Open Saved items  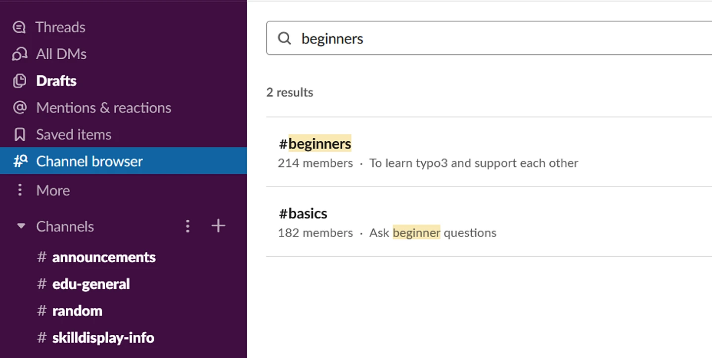[74, 134]
